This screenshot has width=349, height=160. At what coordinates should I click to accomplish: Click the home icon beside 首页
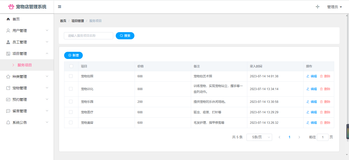point(8,19)
